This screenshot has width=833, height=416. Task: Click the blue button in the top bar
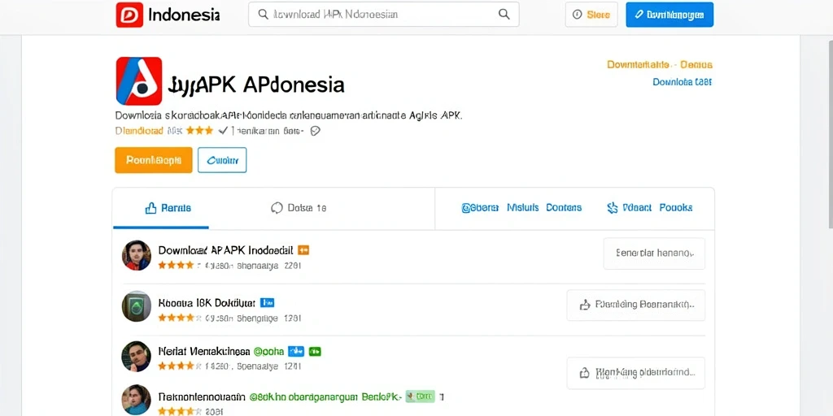point(669,15)
